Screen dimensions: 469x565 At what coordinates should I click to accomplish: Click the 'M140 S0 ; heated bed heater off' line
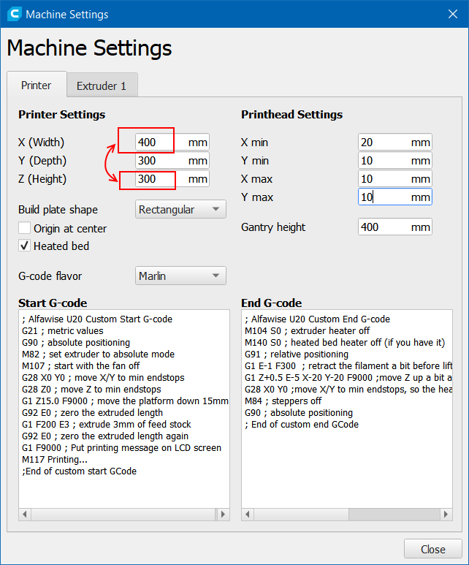pos(345,342)
